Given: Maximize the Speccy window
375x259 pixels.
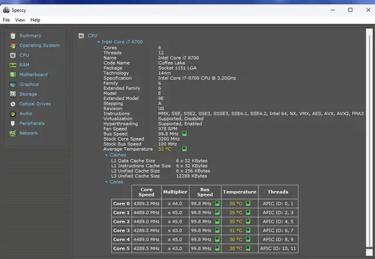Looking at the screenshot, I should pos(350,10).
